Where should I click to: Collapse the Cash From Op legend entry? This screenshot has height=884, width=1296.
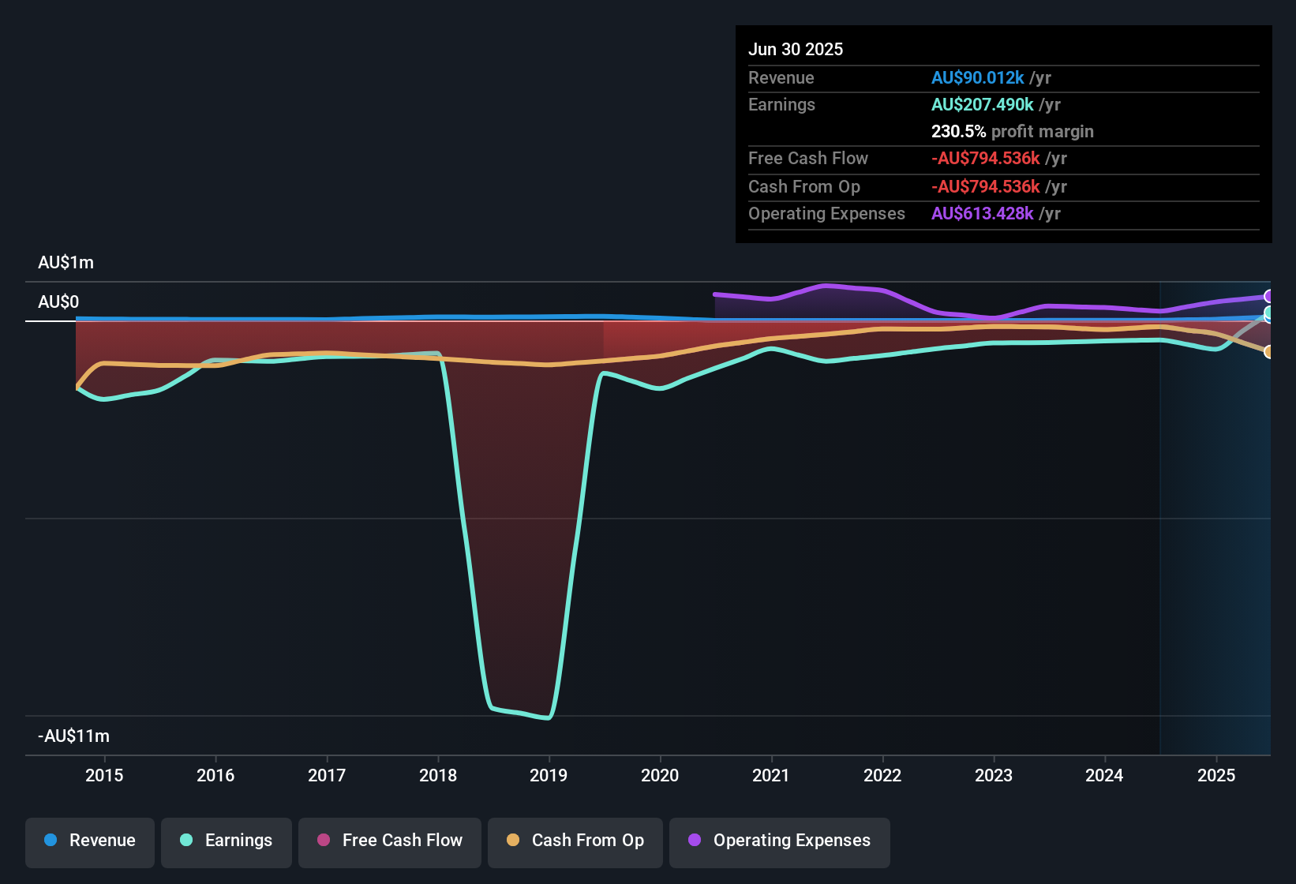[x=575, y=841]
